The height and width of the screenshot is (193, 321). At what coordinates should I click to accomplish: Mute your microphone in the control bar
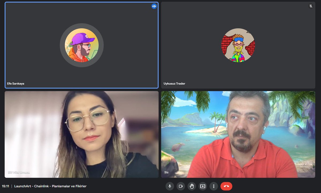[x=170, y=186]
